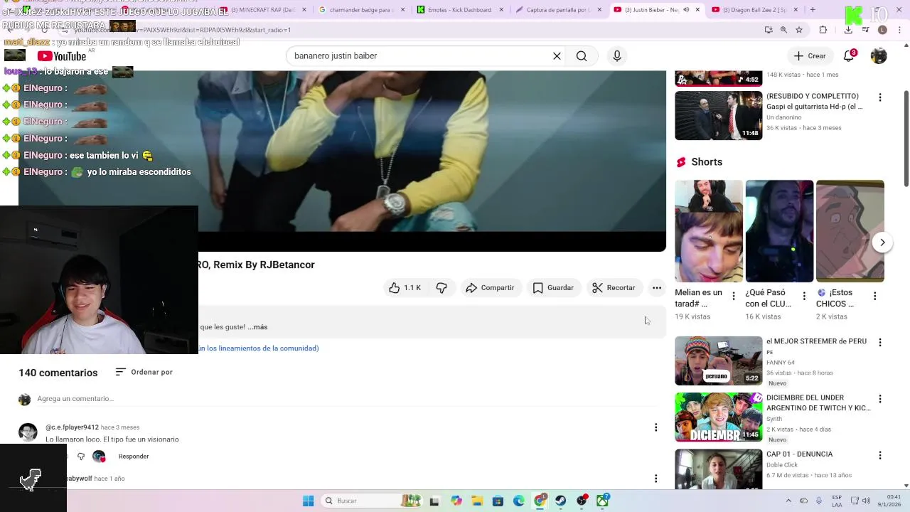
Task: Open comment options for c.e.fplayer9412 comment
Action: pyautogui.click(x=655, y=427)
